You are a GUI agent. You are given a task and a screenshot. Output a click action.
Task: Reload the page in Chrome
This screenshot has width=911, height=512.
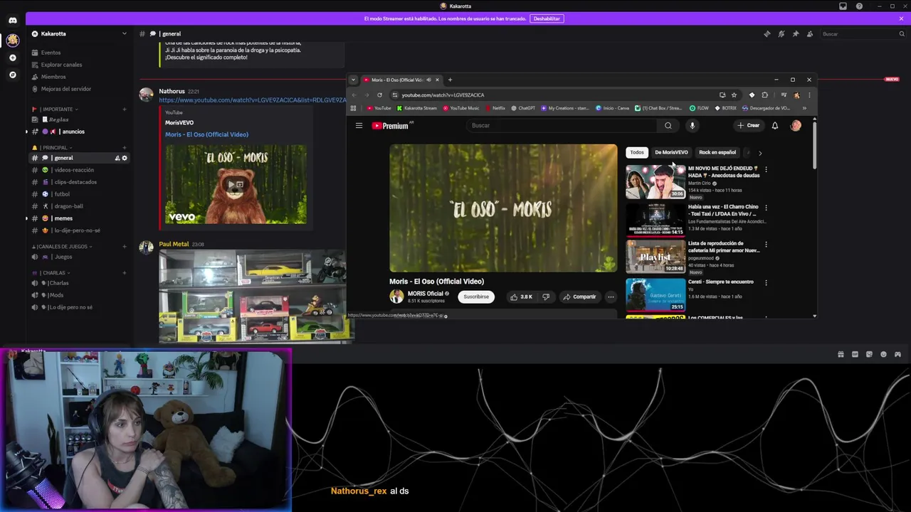click(x=379, y=95)
